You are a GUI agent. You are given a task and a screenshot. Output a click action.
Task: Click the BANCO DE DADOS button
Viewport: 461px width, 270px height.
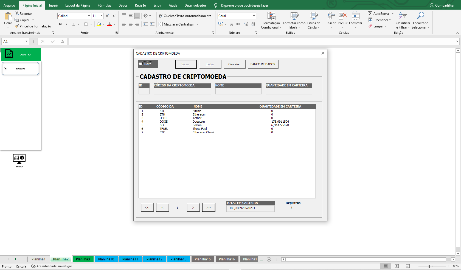263,64
